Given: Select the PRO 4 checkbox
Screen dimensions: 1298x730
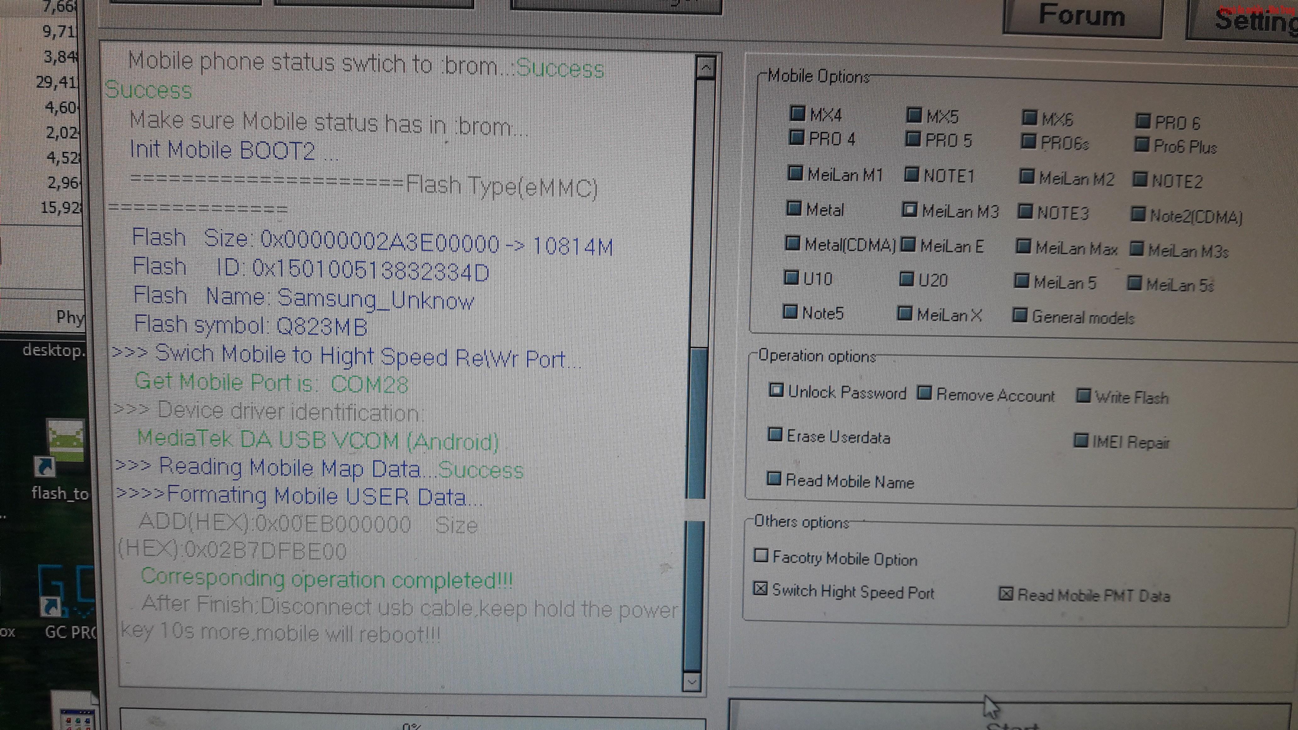Looking at the screenshot, I should click(796, 137).
